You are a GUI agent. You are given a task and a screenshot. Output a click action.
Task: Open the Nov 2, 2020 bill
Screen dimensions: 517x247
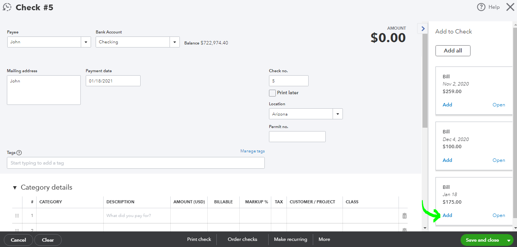499,105
